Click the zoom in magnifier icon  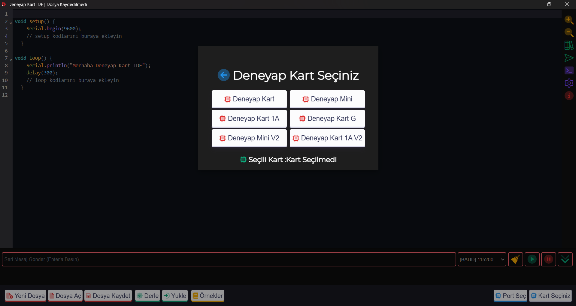pos(569,20)
